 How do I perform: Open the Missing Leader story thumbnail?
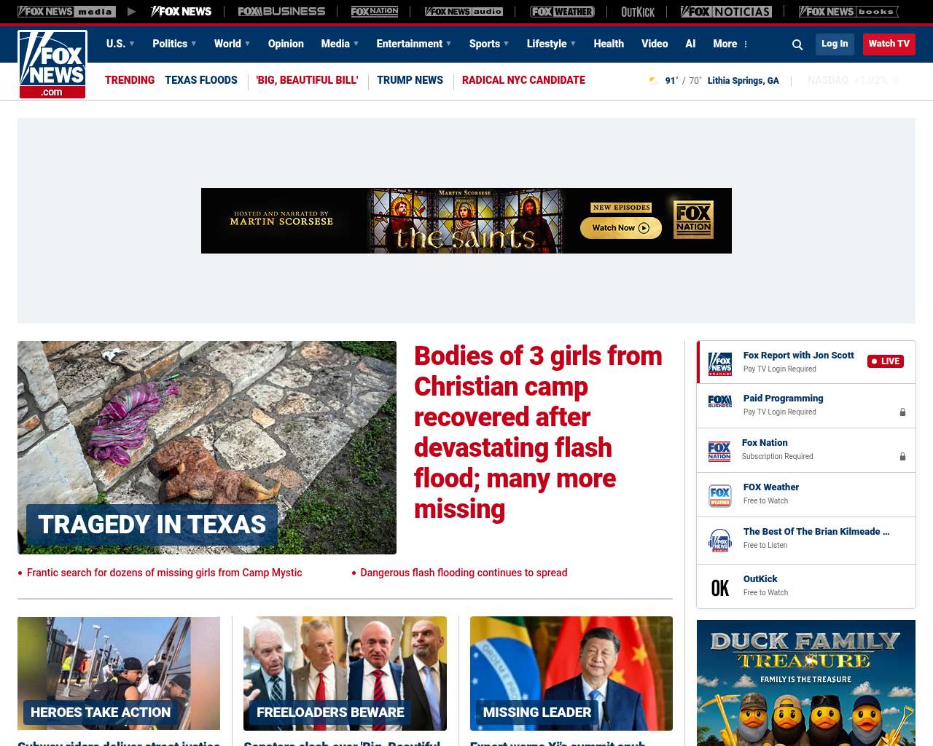tap(571, 674)
